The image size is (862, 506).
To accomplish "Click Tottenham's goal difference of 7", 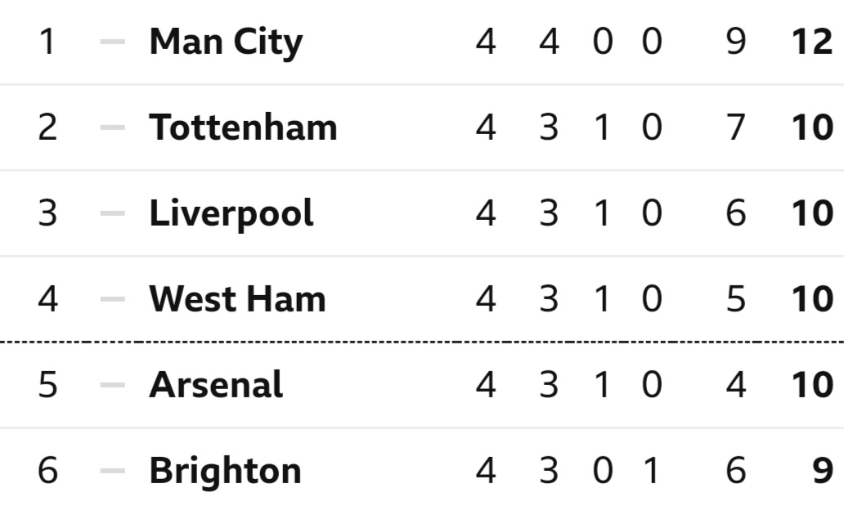I will coord(736,128).
